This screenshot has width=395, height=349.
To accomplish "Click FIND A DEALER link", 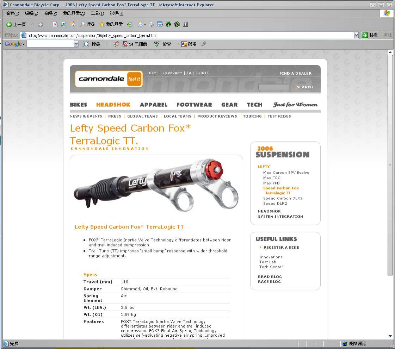I will (x=295, y=73).
